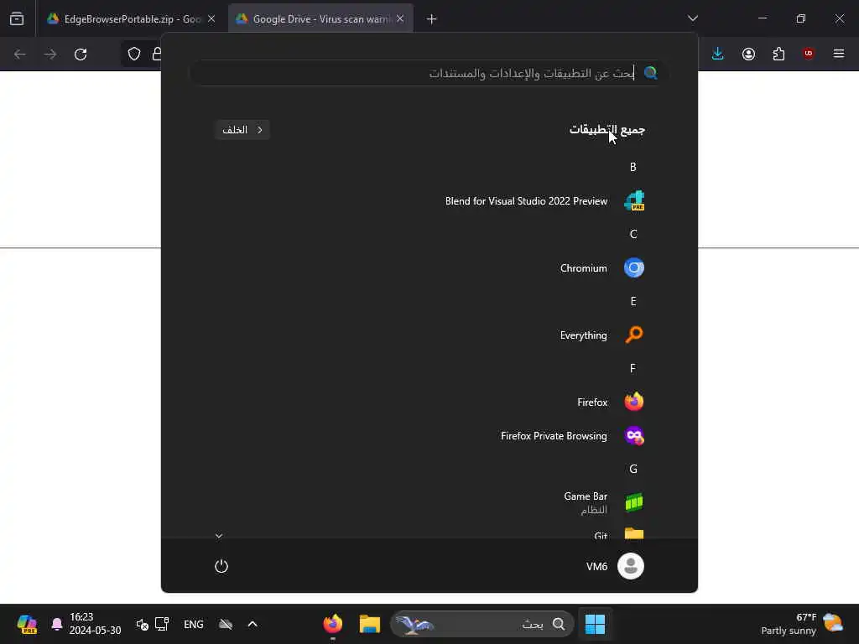The height and width of the screenshot is (644, 859).
Task: Open Firefox View recent browsing icon
Action: (x=17, y=19)
